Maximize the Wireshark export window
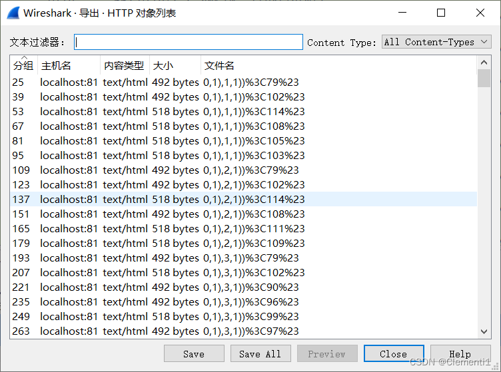This screenshot has height=372, width=501. click(x=441, y=13)
